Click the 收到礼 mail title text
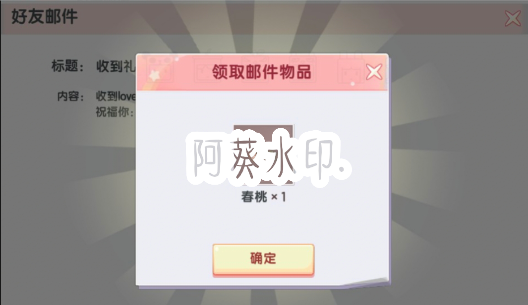528x305 pixels. pyautogui.click(x=116, y=66)
